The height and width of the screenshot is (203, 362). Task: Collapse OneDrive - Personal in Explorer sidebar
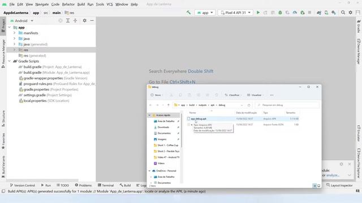149,171
